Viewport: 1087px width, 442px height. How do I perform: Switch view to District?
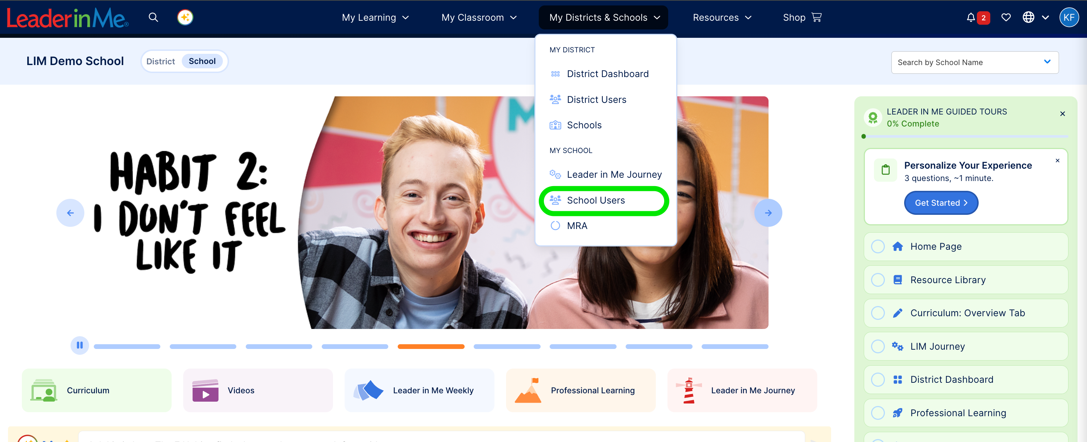160,61
